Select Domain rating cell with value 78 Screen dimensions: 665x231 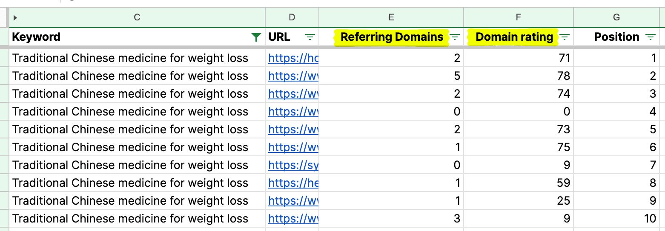pyautogui.click(x=518, y=76)
